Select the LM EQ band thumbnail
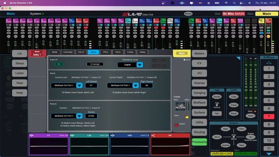279x157 pixels. tap(89, 144)
